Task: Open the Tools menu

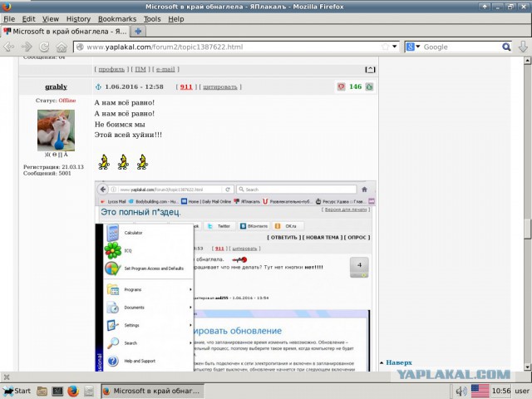Action: (152, 19)
